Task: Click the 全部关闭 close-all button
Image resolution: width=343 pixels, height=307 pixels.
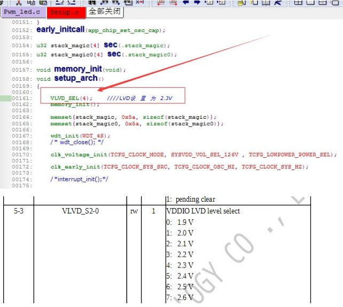Action: pos(105,12)
